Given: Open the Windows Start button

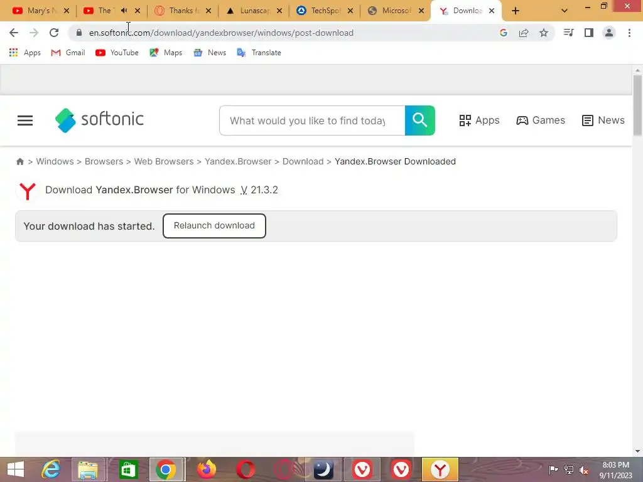Looking at the screenshot, I should 16,469.
